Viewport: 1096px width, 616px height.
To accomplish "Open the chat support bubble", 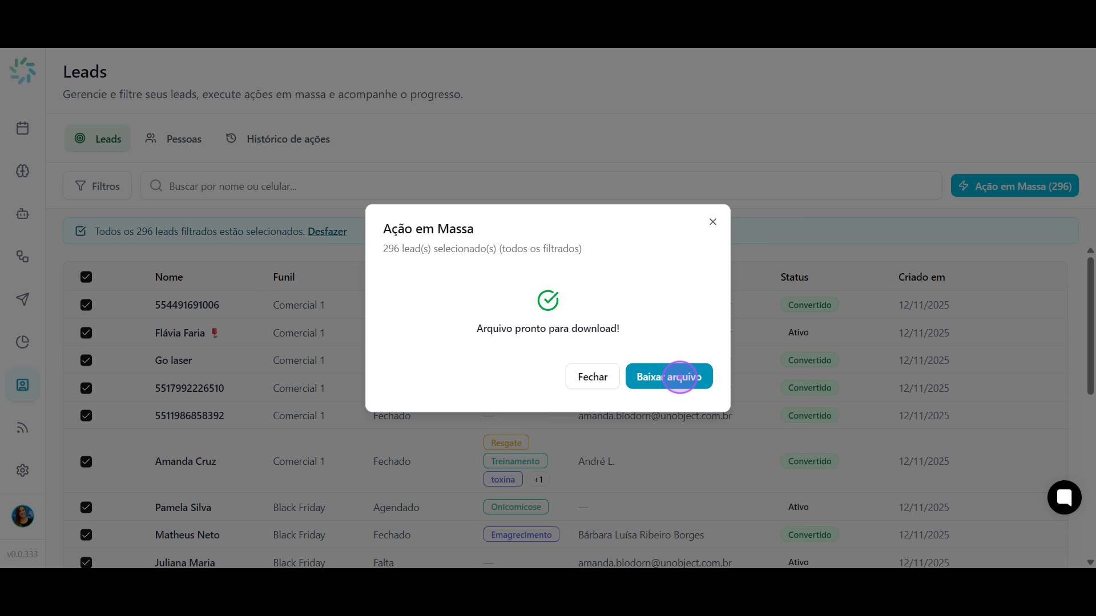I will (1064, 497).
